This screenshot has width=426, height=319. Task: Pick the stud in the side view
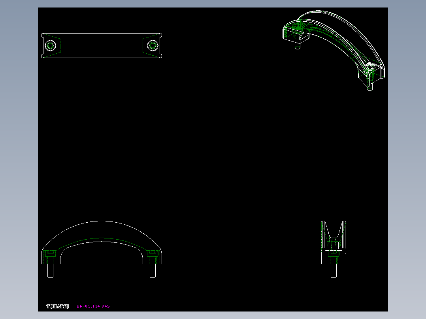click(334, 270)
